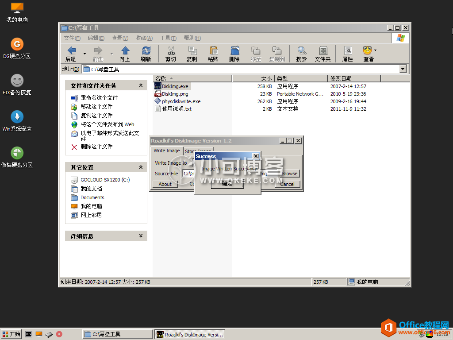The width and height of the screenshot is (453, 340).
Task: Open the 查看(V) menu
Action: pyautogui.click(x=120, y=38)
